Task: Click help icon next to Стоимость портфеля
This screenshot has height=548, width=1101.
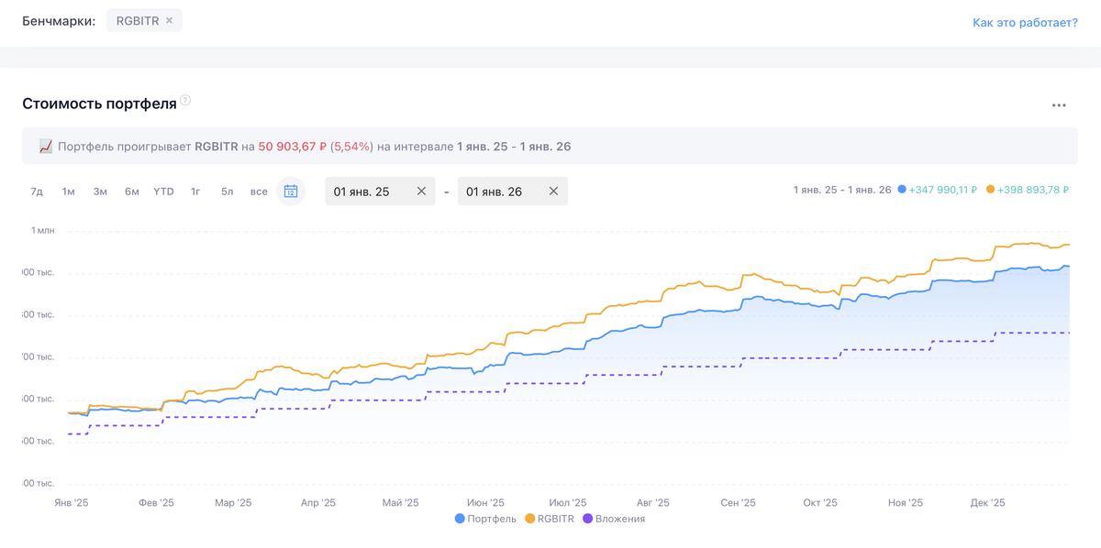Action: point(185,100)
